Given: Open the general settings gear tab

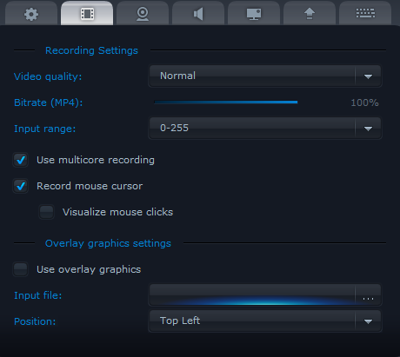Looking at the screenshot, I should tap(31, 13).
